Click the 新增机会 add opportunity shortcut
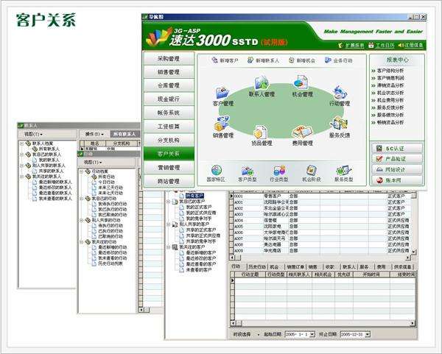Screen dimensions: 442x354 (x=302, y=60)
